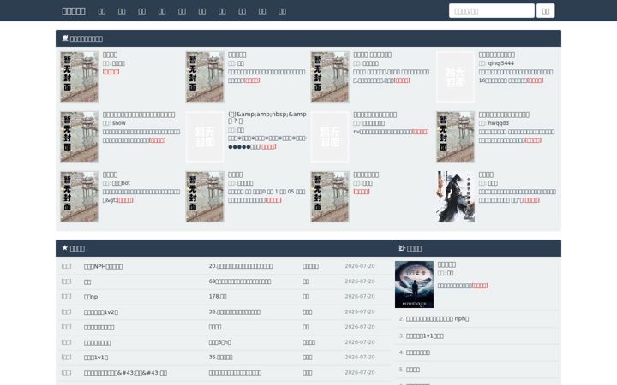This screenshot has height=385, width=617.
Task: Click the crown icon in the top section header
Action: (x=65, y=38)
